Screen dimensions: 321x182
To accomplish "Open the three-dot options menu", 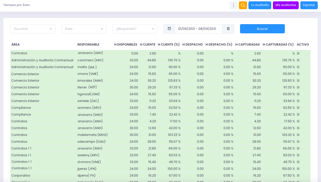I will tap(233, 5).
